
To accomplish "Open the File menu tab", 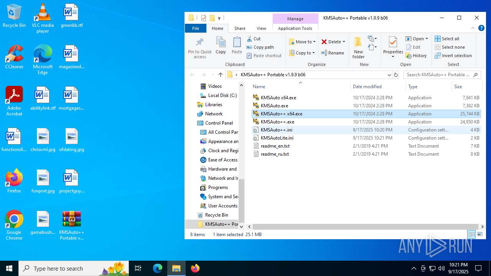I will click(196, 28).
